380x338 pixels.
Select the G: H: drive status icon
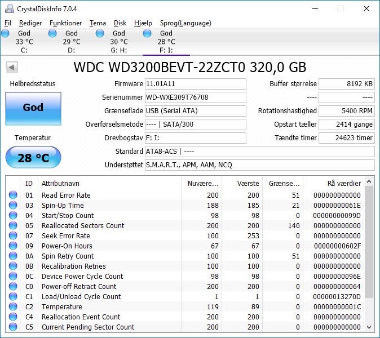(100, 33)
